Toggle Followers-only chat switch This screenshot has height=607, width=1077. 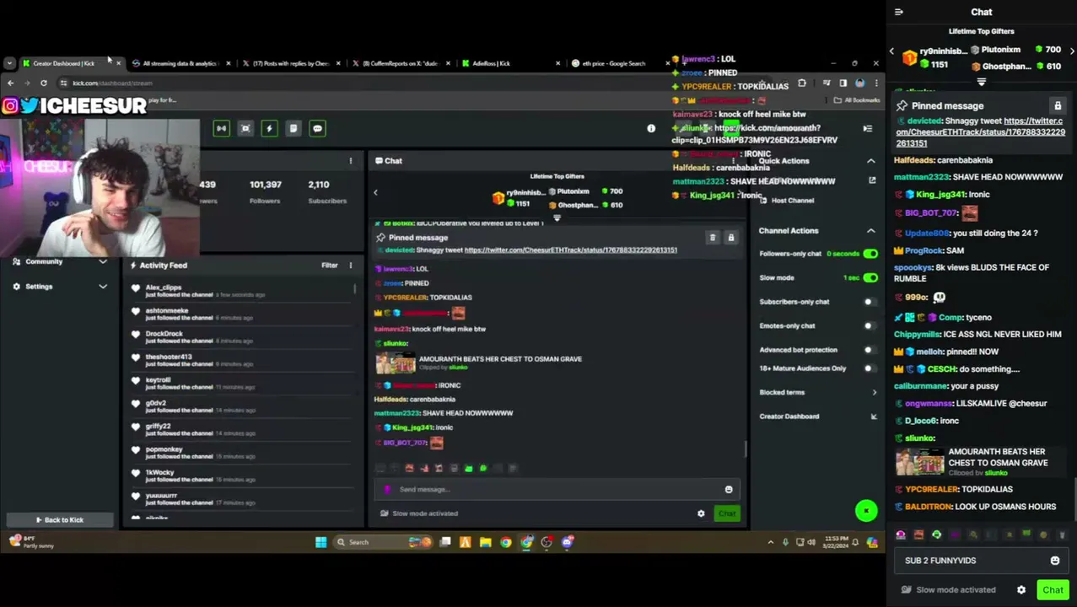(870, 254)
